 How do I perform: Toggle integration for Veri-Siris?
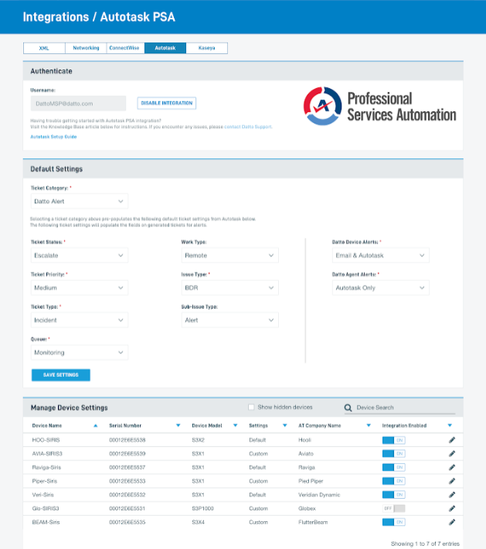pyautogui.click(x=394, y=495)
